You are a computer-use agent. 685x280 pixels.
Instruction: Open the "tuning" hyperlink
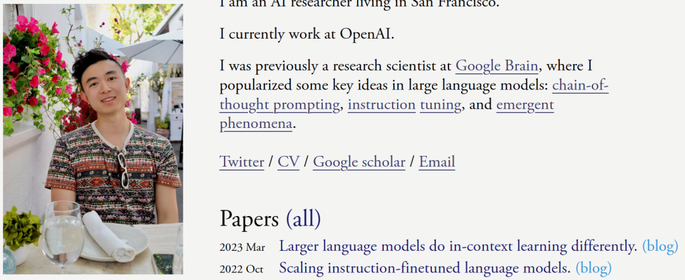[x=440, y=105]
